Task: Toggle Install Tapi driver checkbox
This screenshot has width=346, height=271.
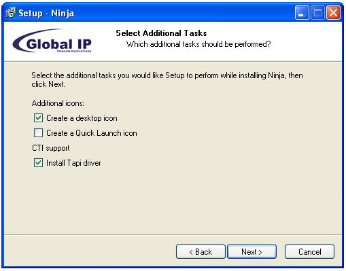Action: click(38, 163)
